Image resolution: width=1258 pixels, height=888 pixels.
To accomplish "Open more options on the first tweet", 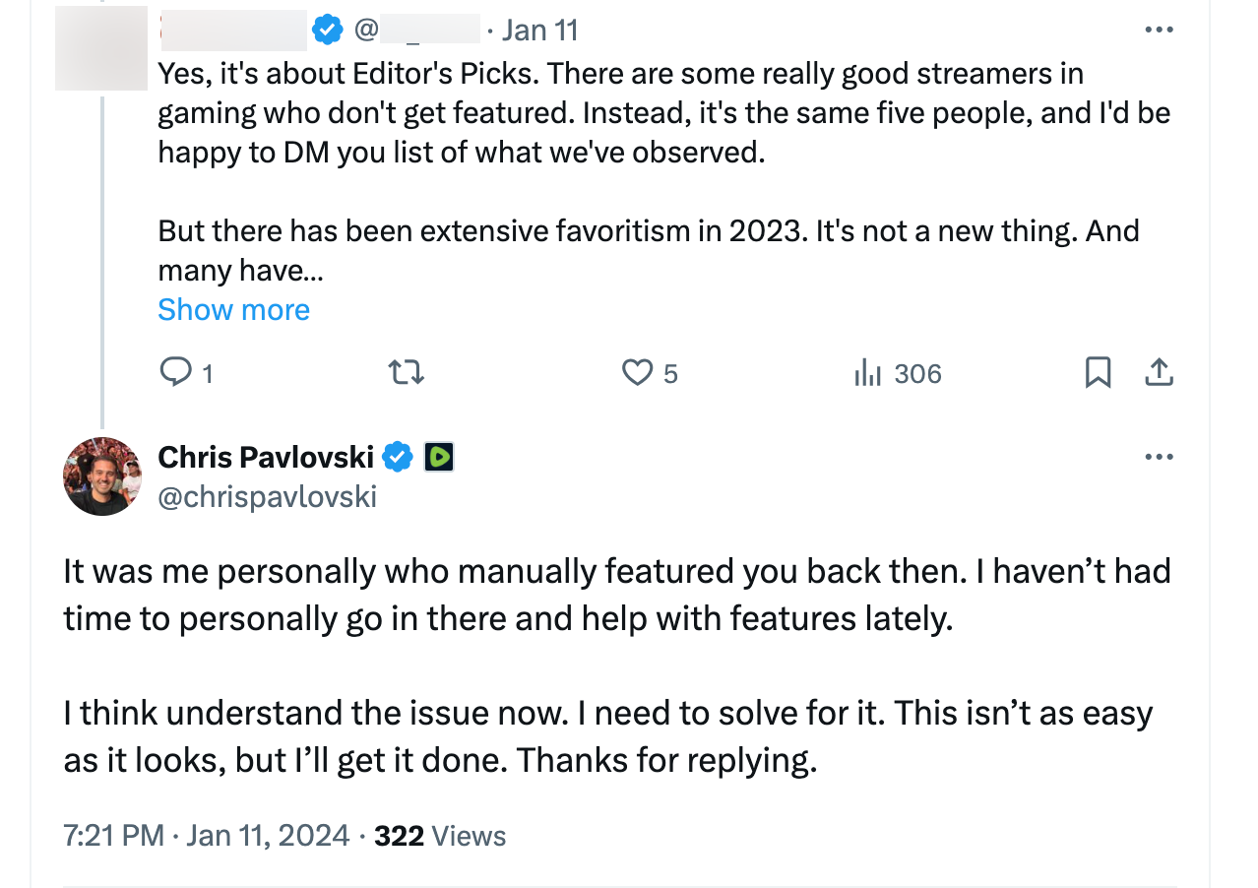I will coord(1159,31).
